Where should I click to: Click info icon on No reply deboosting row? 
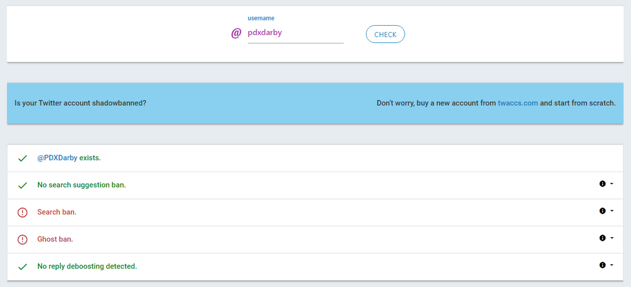pos(603,265)
